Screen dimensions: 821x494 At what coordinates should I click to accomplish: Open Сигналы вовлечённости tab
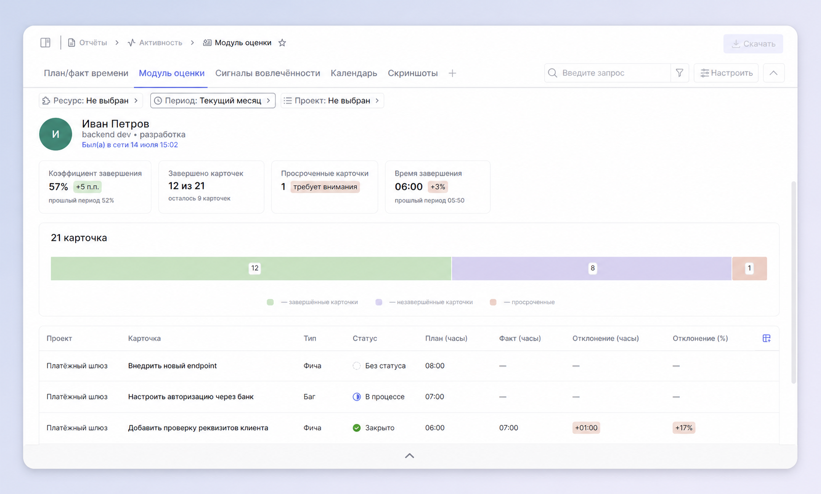click(x=268, y=73)
